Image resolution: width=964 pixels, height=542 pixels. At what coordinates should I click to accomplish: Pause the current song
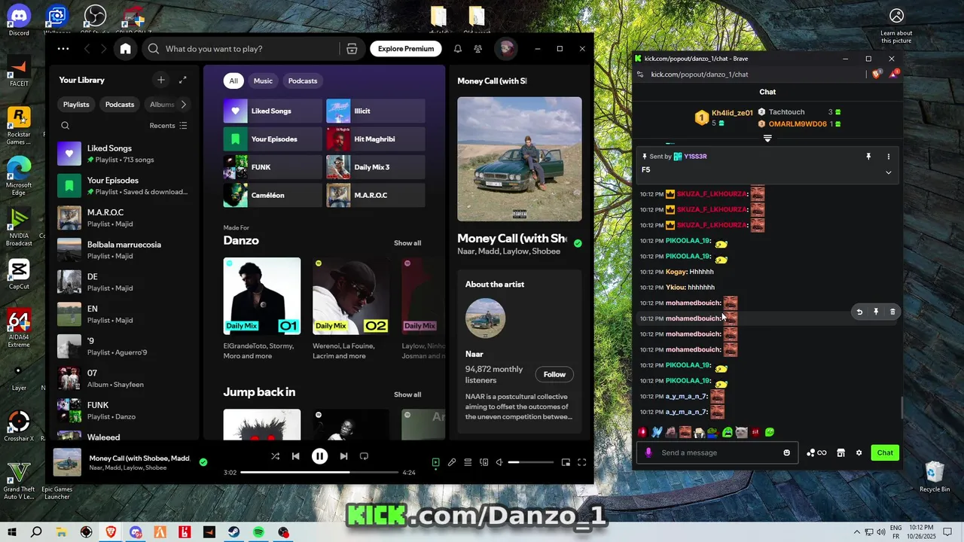point(319,456)
